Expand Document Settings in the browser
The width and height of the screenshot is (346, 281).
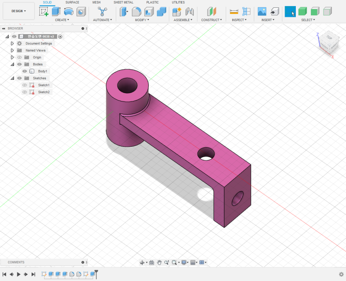coord(12,43)
